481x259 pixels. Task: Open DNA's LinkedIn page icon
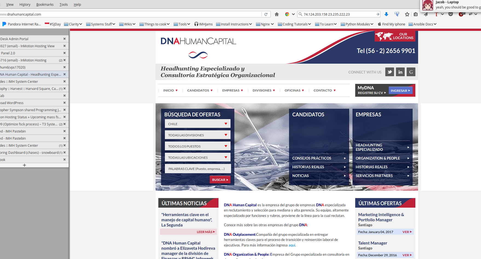400,72
